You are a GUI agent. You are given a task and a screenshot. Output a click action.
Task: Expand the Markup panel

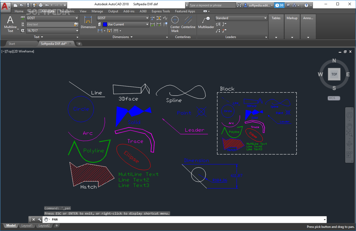coord(292,37)
